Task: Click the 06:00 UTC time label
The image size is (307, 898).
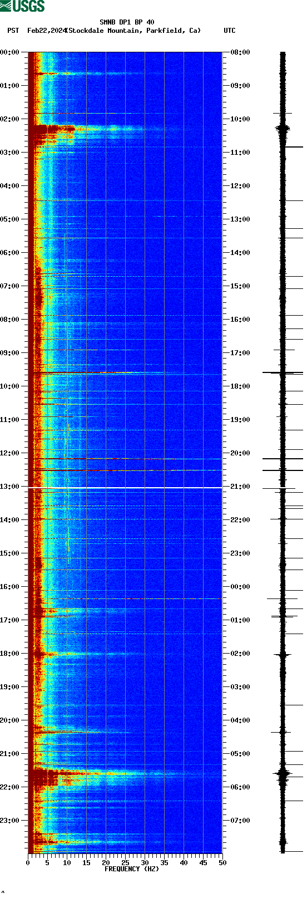Action: point(240,787)
